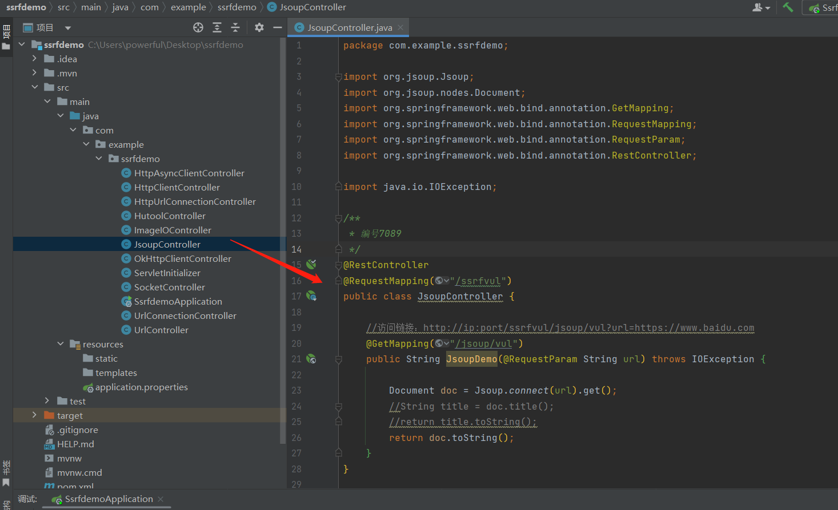Expand the target folder in tree
The image size is (838, 510).
tap(34, 415)
